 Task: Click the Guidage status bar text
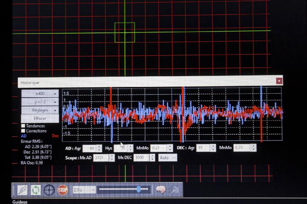pos(20,202)
